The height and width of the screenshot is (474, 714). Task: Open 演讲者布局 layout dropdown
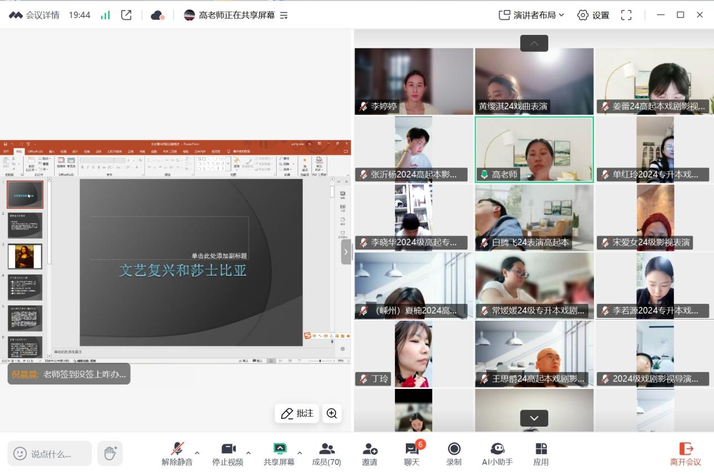[x=531, y=15]
